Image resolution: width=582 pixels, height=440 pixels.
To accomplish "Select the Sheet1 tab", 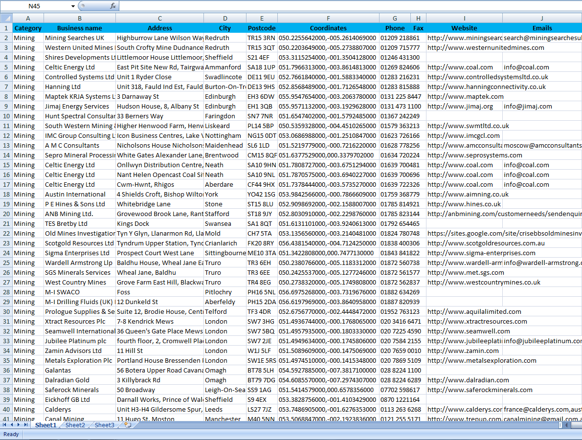I will click(x=45, y=425).
